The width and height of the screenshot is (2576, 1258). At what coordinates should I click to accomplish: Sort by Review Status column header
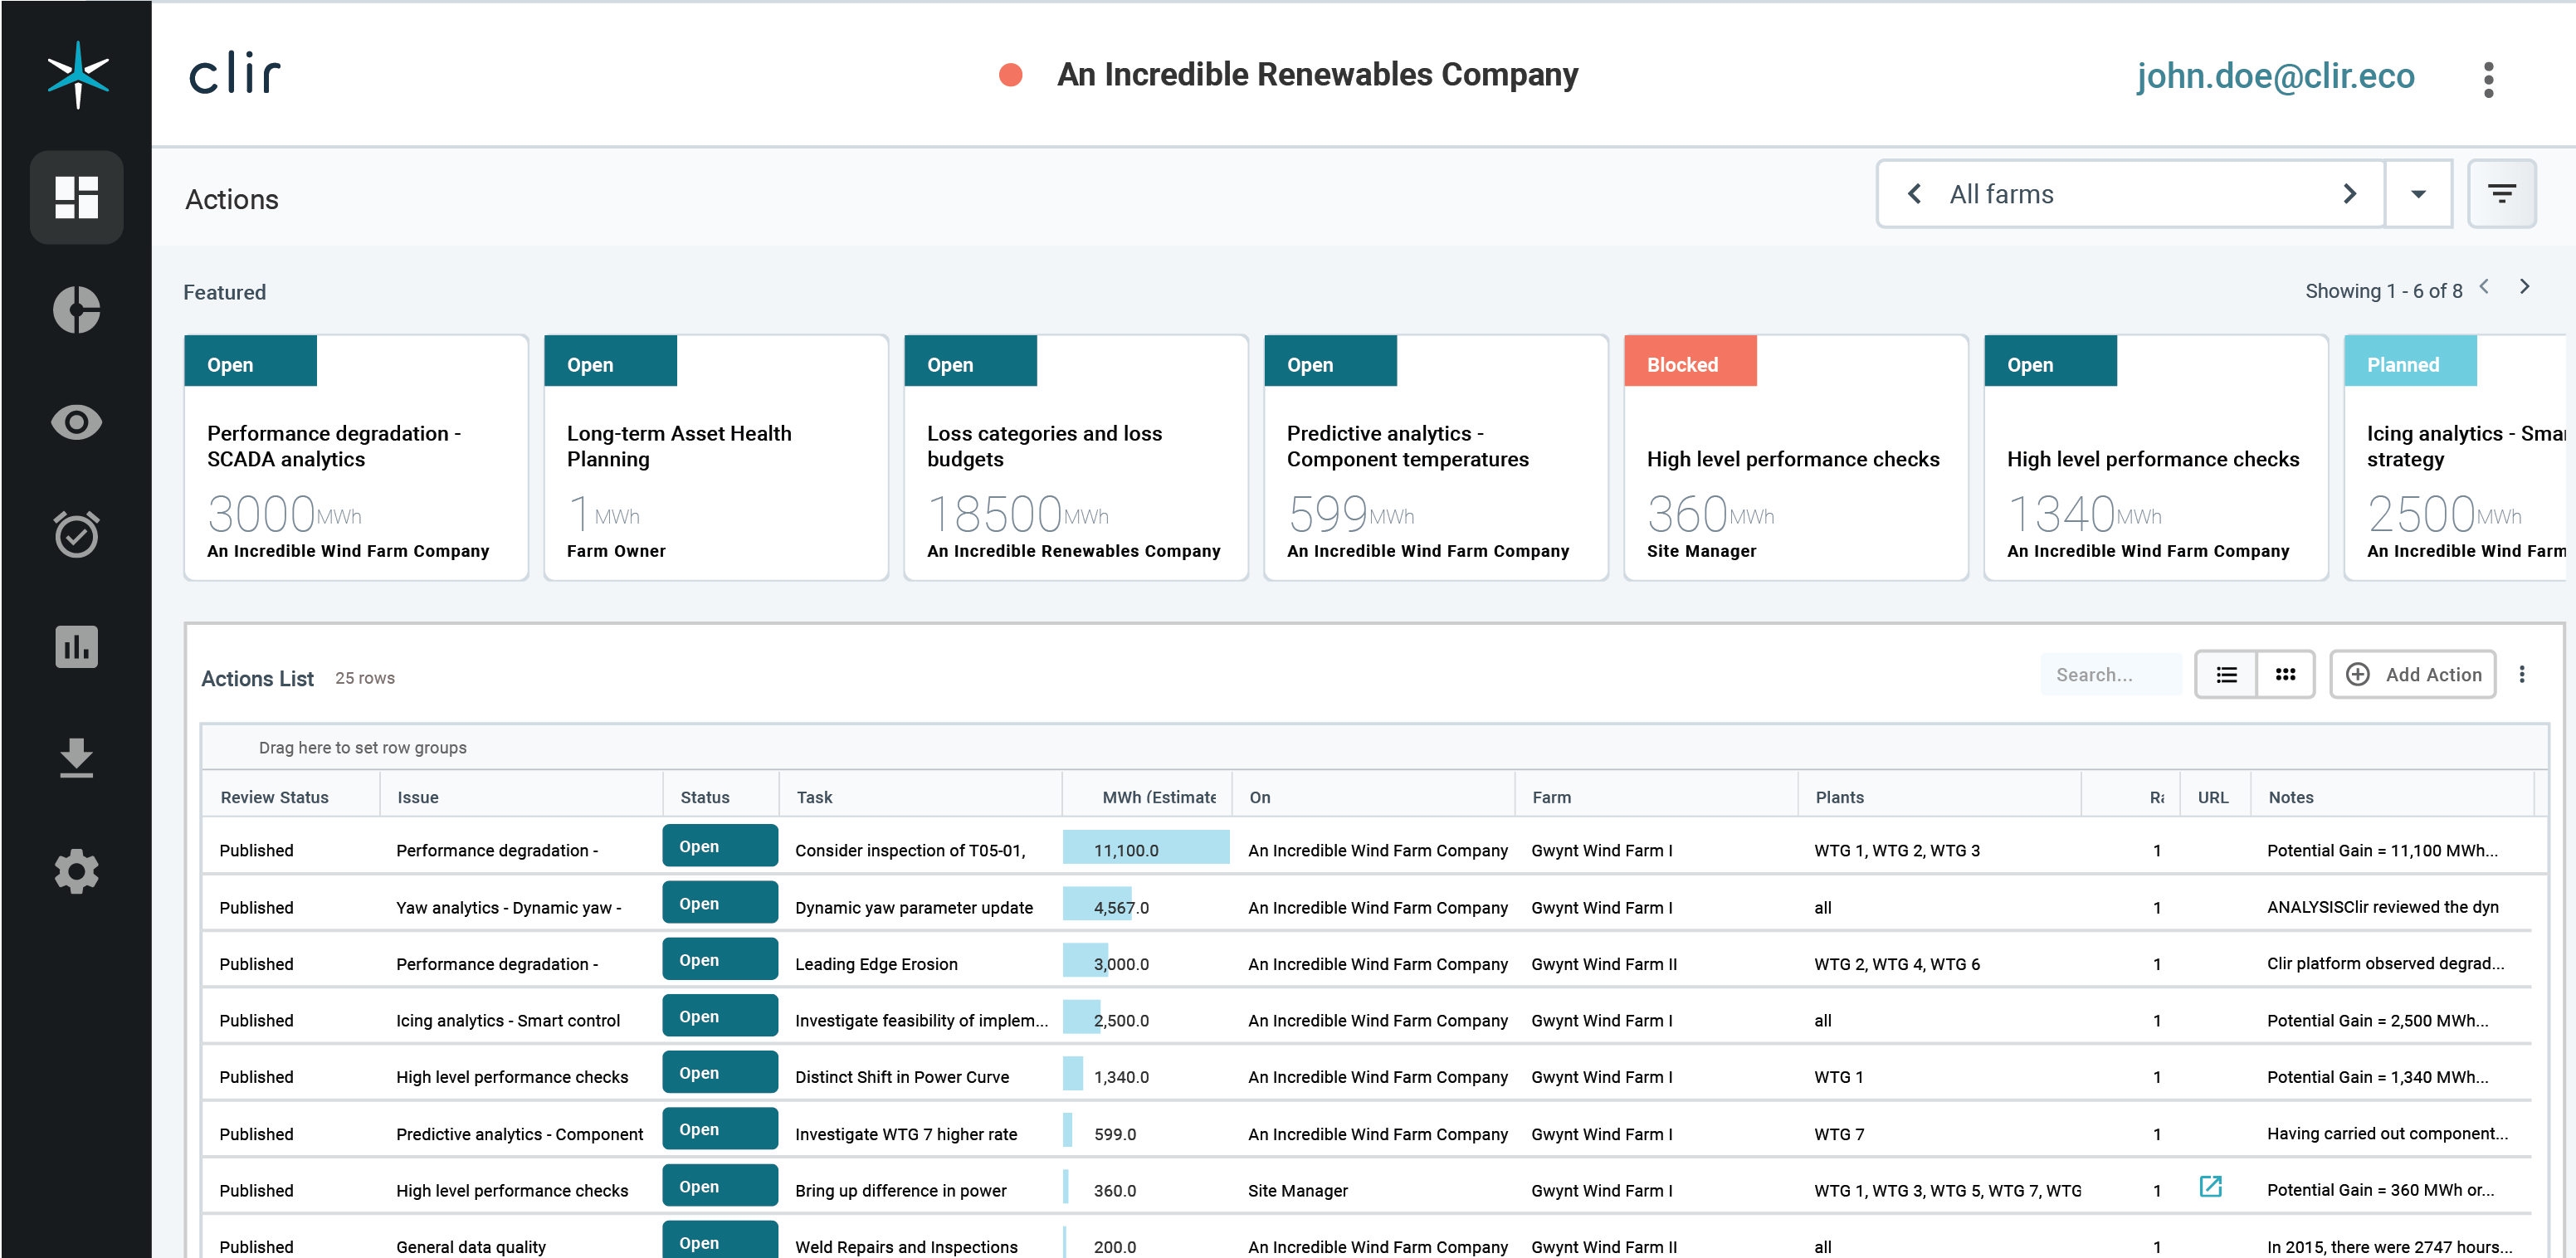(274, 798)
